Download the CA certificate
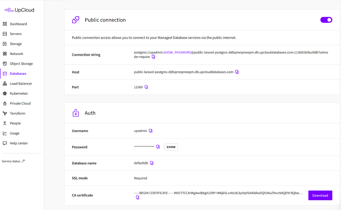Viewport: 341px width, 210px height. (x=320, y=195)
